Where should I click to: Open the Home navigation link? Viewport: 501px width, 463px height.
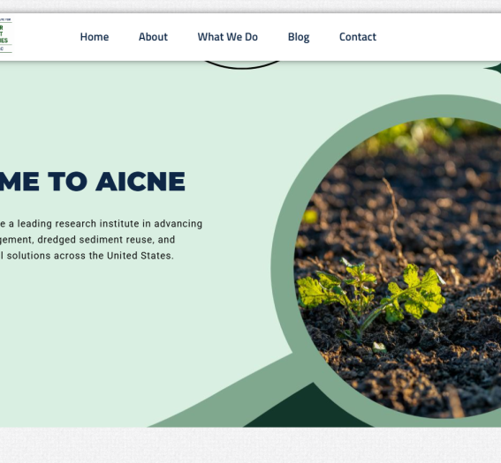click(x=95, y=37)
